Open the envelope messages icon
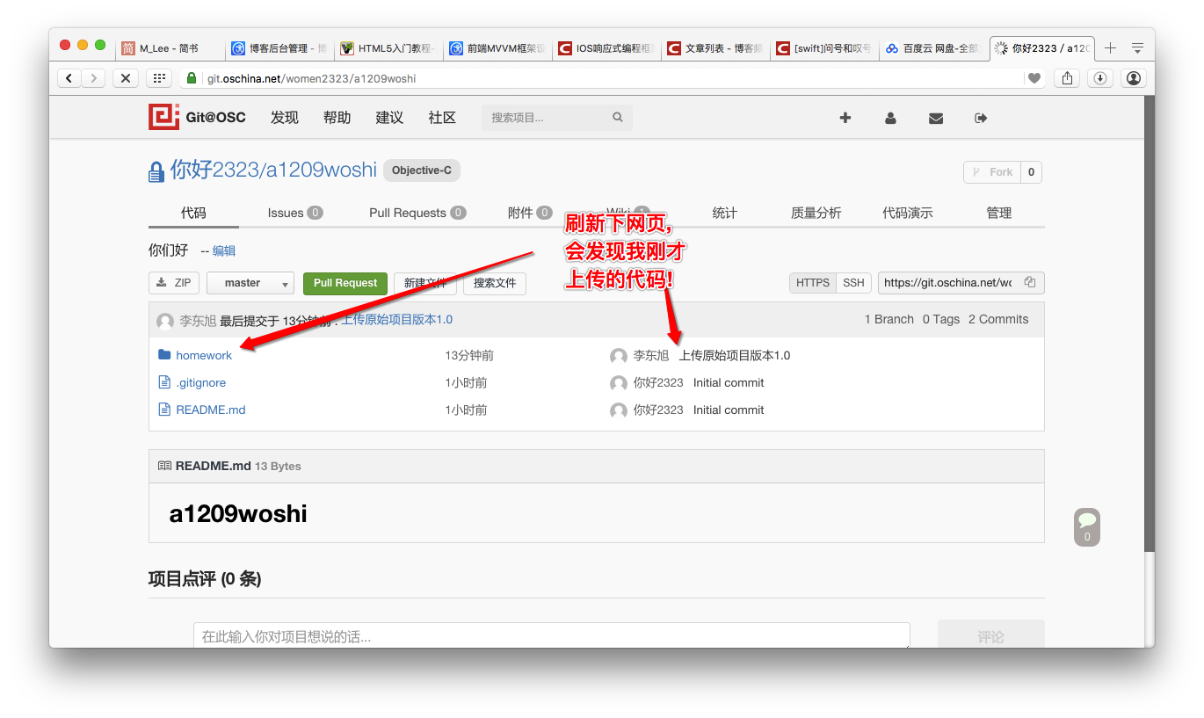This screenshot has width=1204, height=718. coord(936,118)
